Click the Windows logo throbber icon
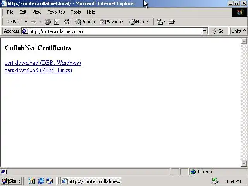 (239, 12)
